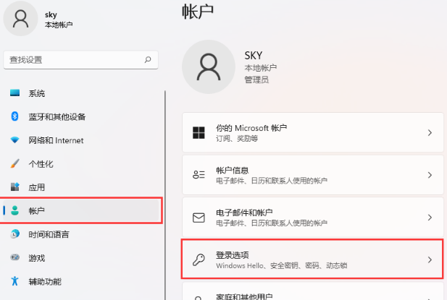The image size is (447, 300).
Task: Click the large SKY profile avatar
Action: click(209, 68)
